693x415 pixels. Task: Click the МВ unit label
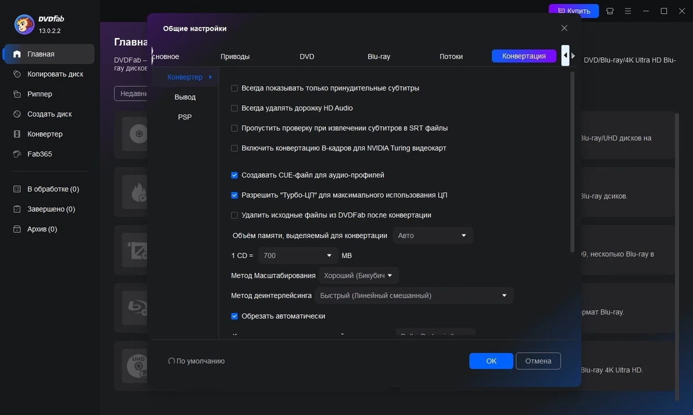[346, 255]
